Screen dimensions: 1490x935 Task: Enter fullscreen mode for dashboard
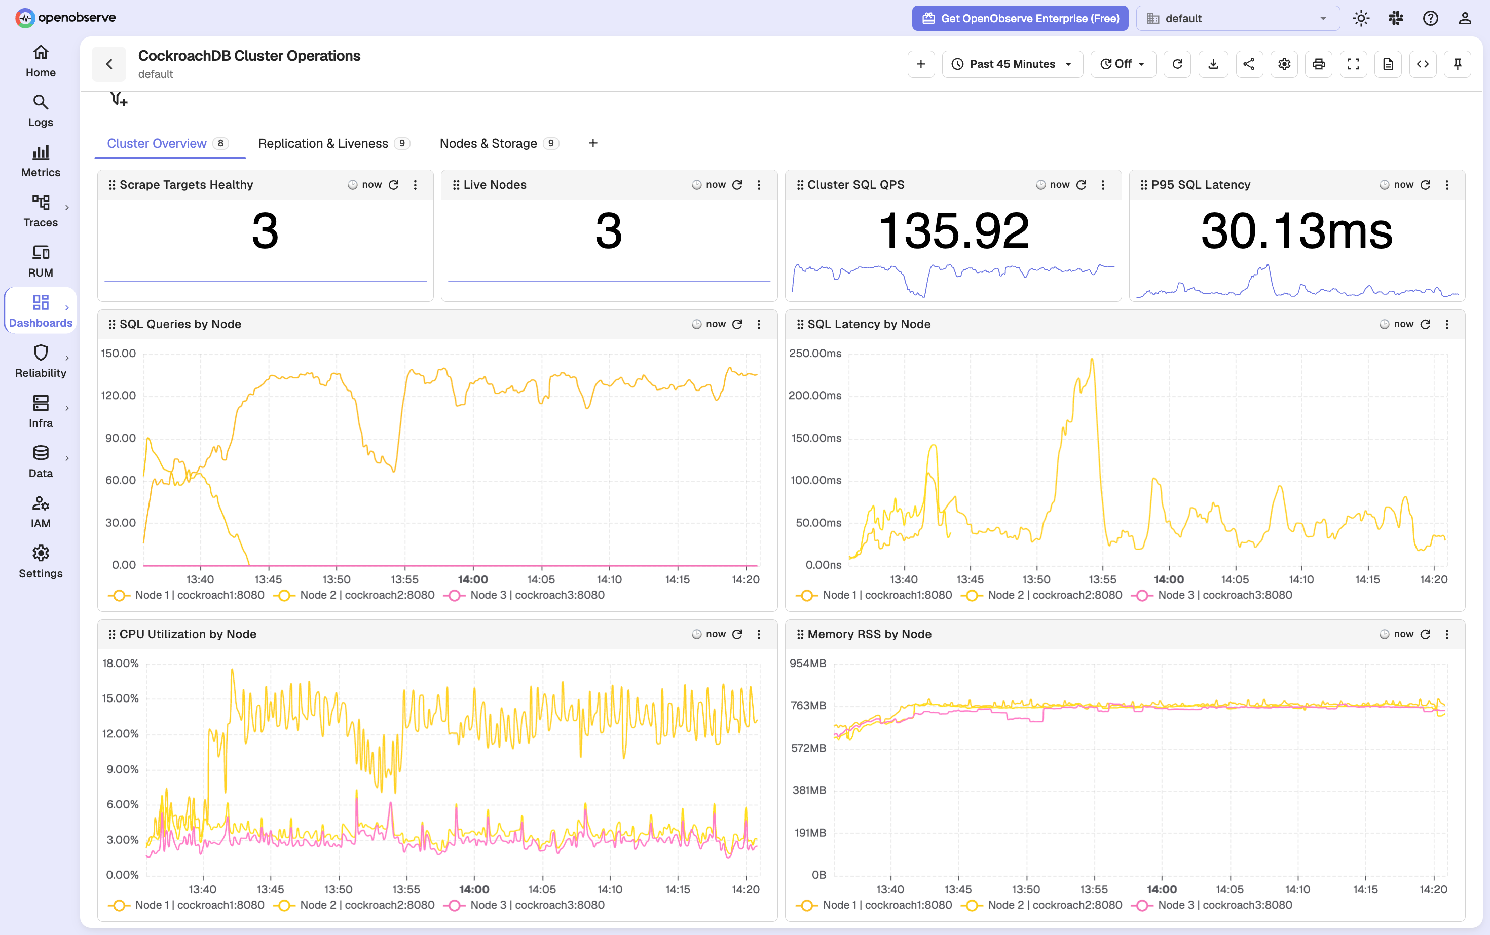click(1353, 64)
